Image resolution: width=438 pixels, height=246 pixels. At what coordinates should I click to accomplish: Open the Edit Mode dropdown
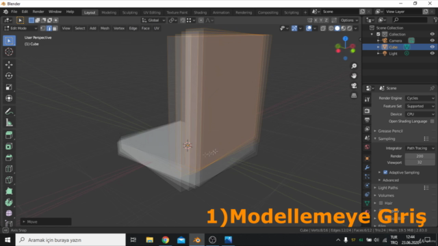[21, 28]
